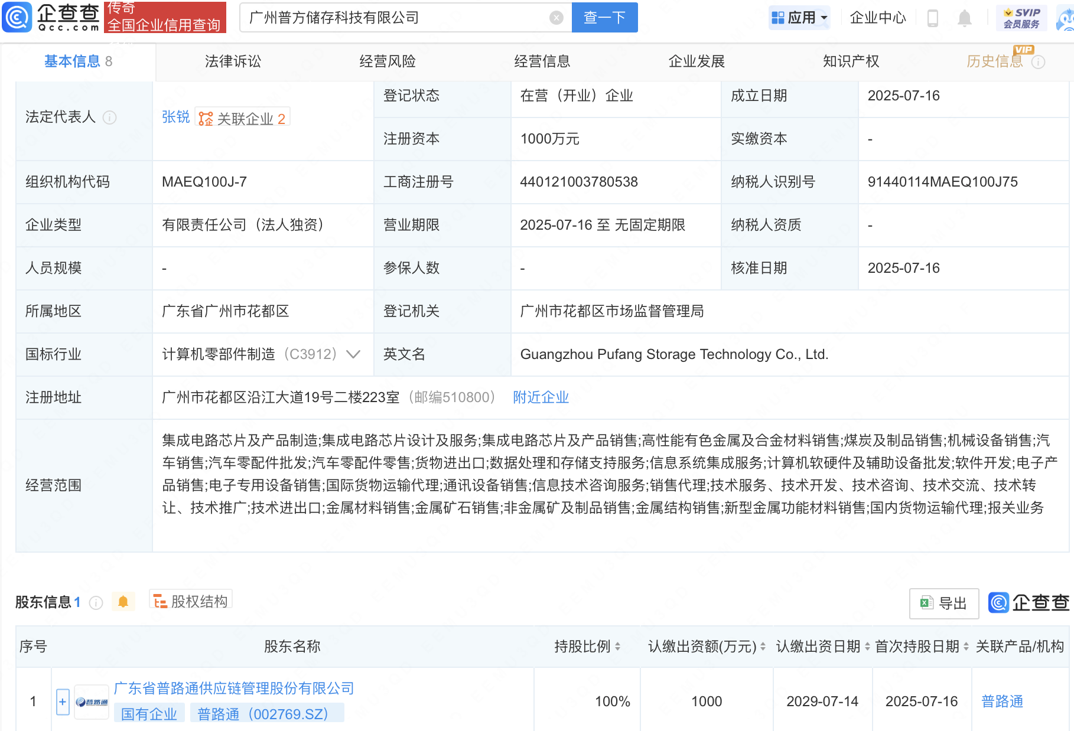This screenshot has height=731, width=1074.
Task: Open the 应用 dropdown menu
Action: coord(799,18)
